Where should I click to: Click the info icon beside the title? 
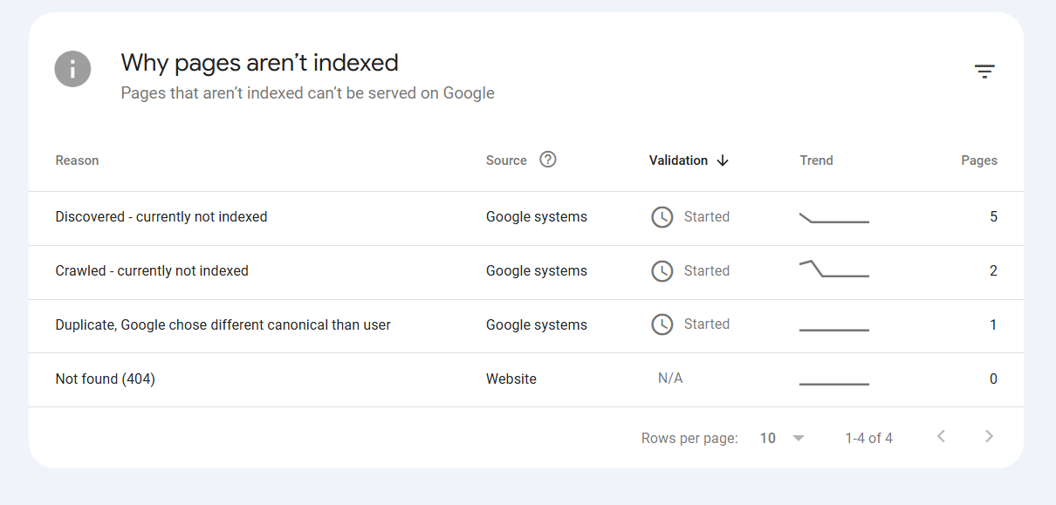72,69
